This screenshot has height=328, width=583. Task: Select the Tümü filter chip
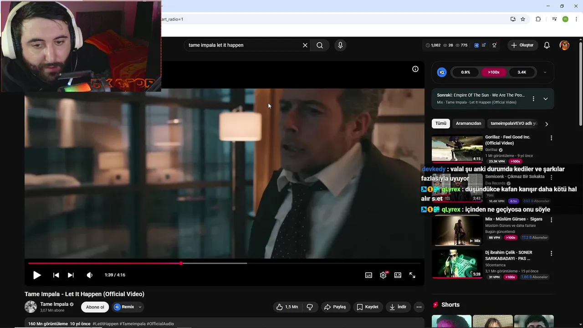coord(441,123)
